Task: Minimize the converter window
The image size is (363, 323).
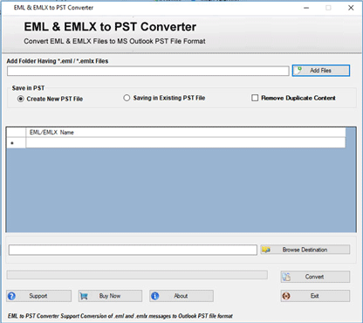Action: [x=306, y=8]
